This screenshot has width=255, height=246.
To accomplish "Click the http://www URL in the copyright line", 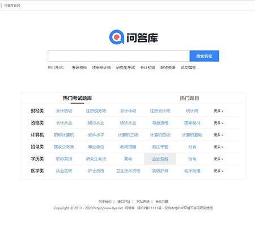I will coord(108,208).
